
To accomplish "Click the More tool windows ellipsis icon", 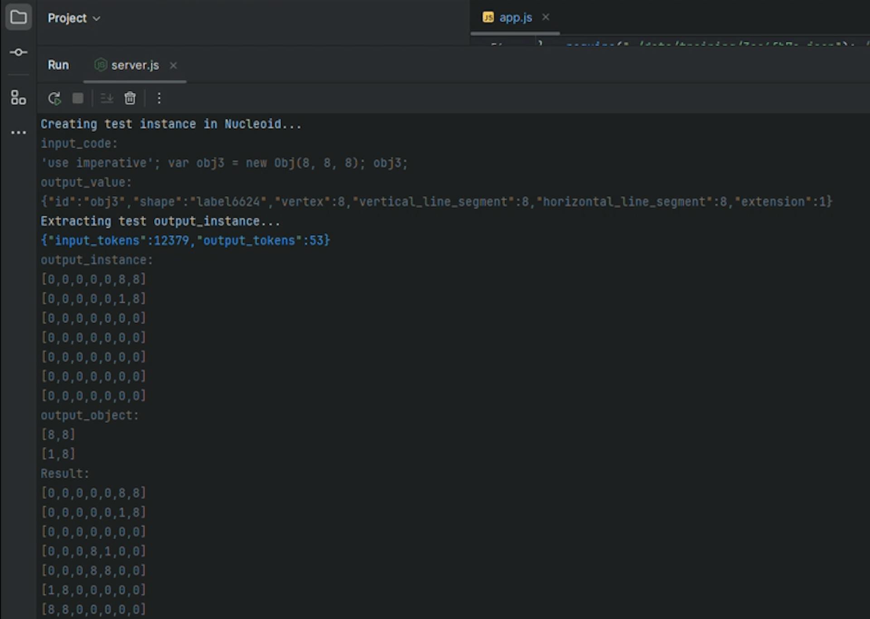I will pyautogui.click(x=18, y=133).
